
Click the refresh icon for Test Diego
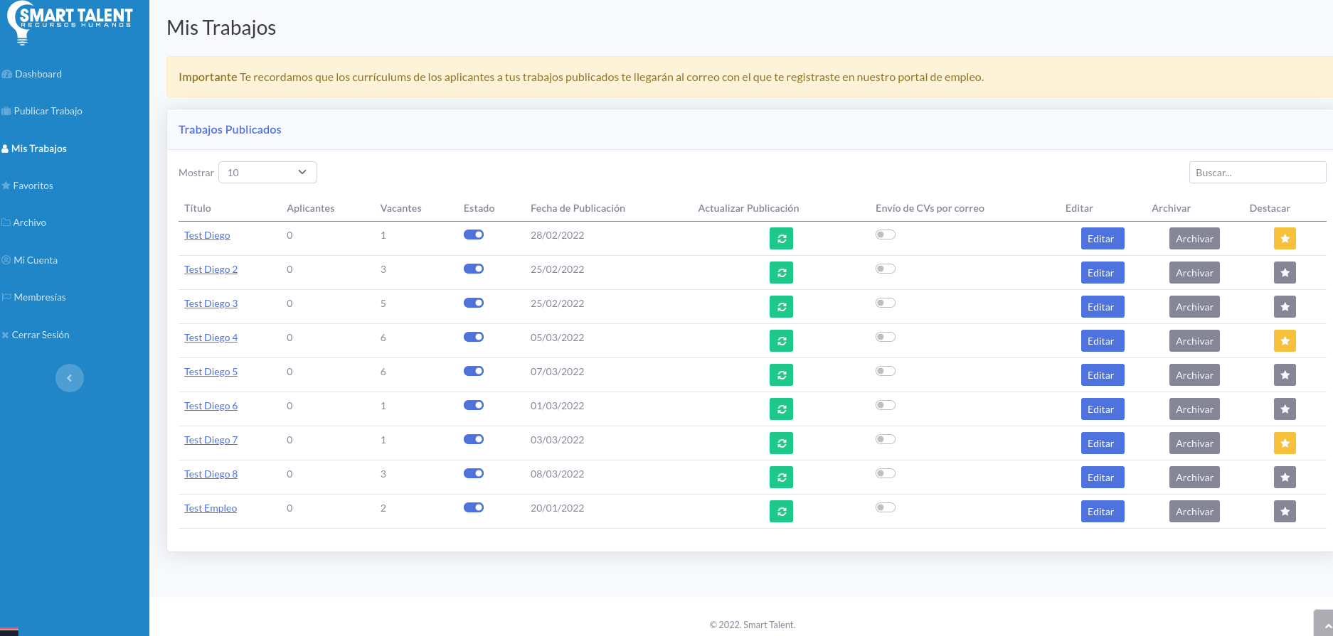click(x=781, y=239)
